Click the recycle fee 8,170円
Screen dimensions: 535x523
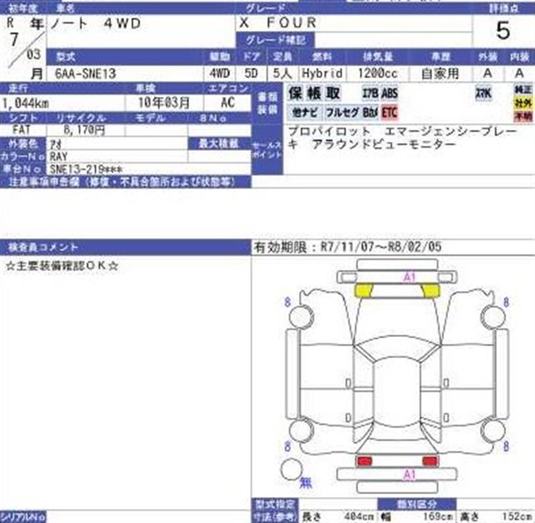(x=84, y=130)
